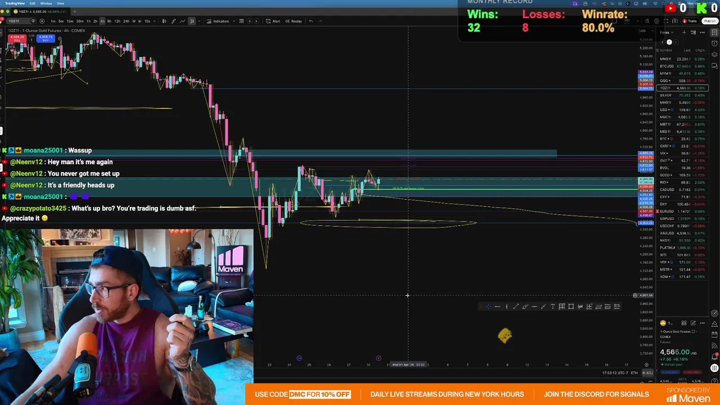Switch to the 8h timeframe

tap(109, 21)
